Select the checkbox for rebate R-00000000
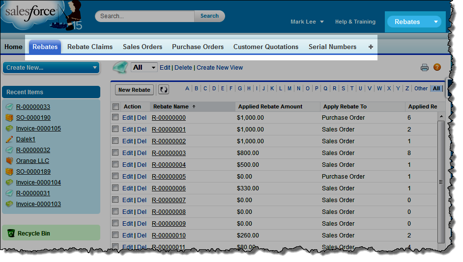Image resolution: width=463 pixels, height=262 pixels. (x=116, y=118)
